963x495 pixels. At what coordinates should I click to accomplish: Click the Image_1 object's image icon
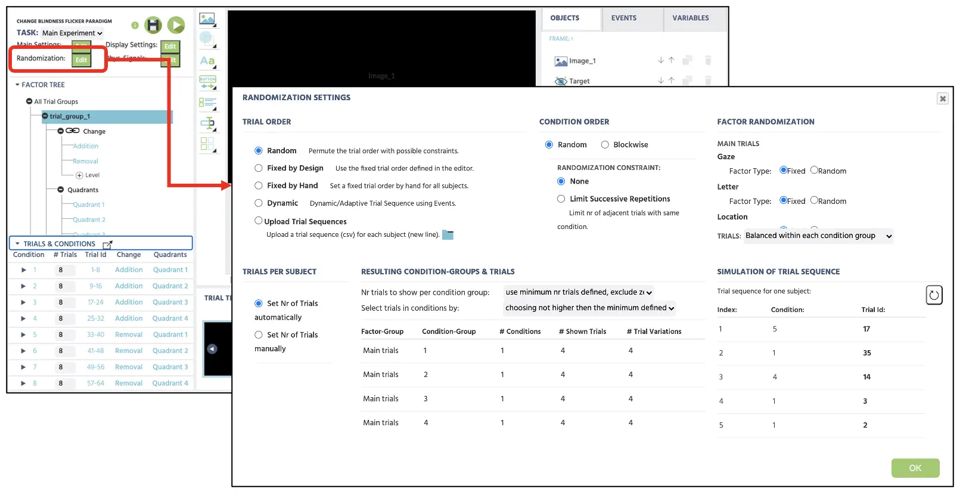click(x=561, y=61)
